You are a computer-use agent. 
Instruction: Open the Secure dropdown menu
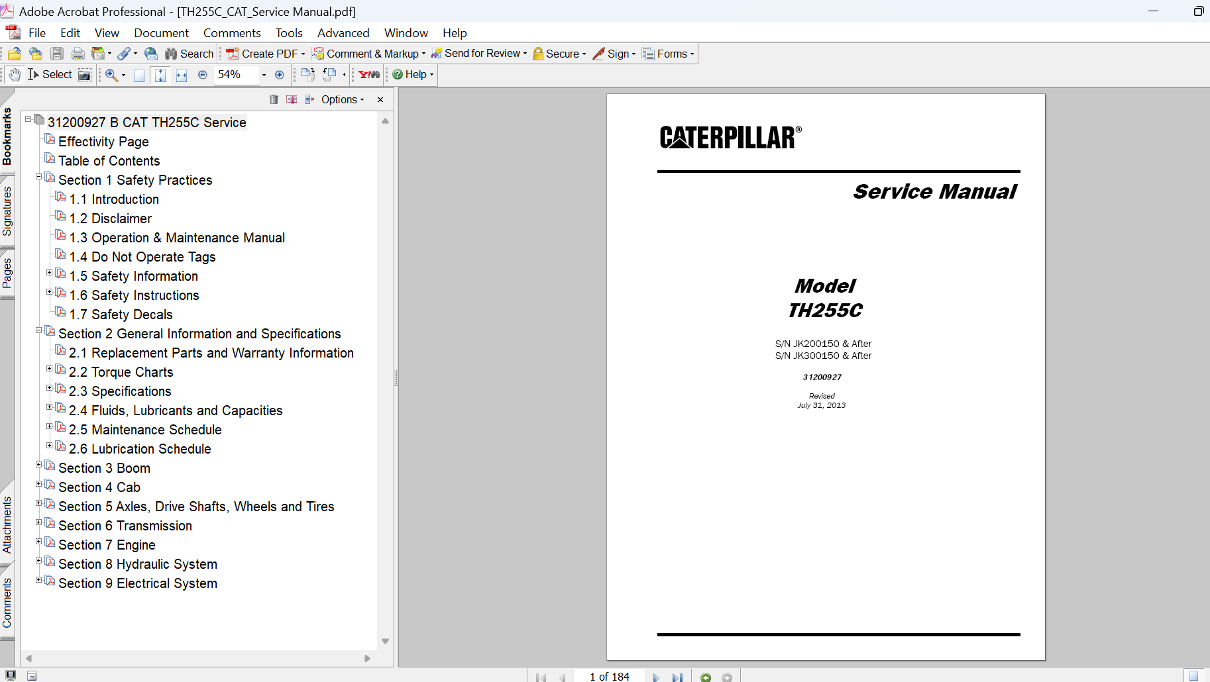[x=559, y=54]
